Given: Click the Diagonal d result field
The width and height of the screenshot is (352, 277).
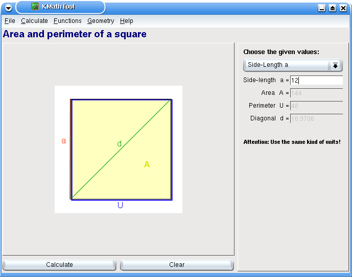Looking at the screenshot, I should tap(317, 118).
